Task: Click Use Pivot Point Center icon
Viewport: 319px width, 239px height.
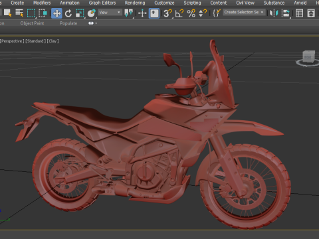Action: [129, 13]
